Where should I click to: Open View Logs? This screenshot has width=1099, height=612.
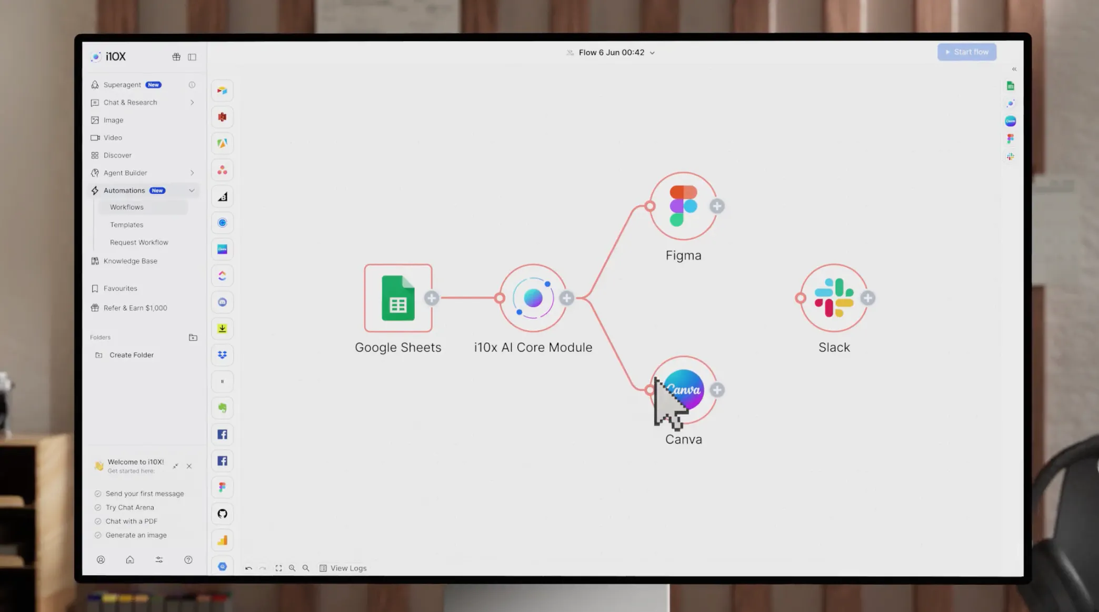tap(343, 568)
